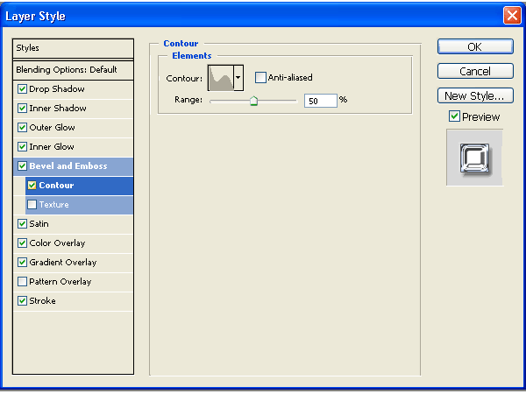Viewport: 526px width, 394px height.
Task: Click the Range slider handle
Action: point(253,101)
